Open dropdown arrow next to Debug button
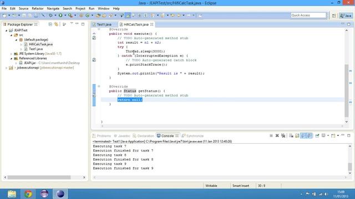Screen dimensions: 355x199 55,15
